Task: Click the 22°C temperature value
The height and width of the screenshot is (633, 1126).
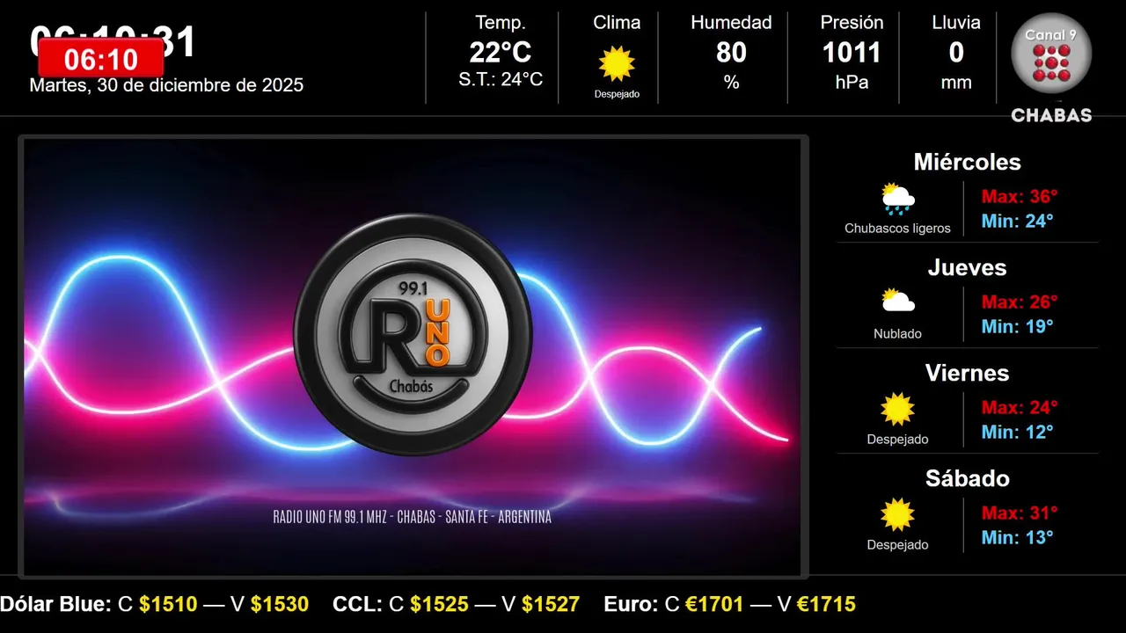Action: (501, 53)
